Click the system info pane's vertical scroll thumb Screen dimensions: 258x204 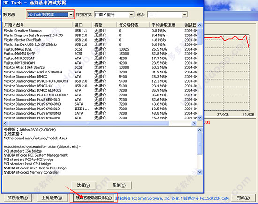pos(200,144)
